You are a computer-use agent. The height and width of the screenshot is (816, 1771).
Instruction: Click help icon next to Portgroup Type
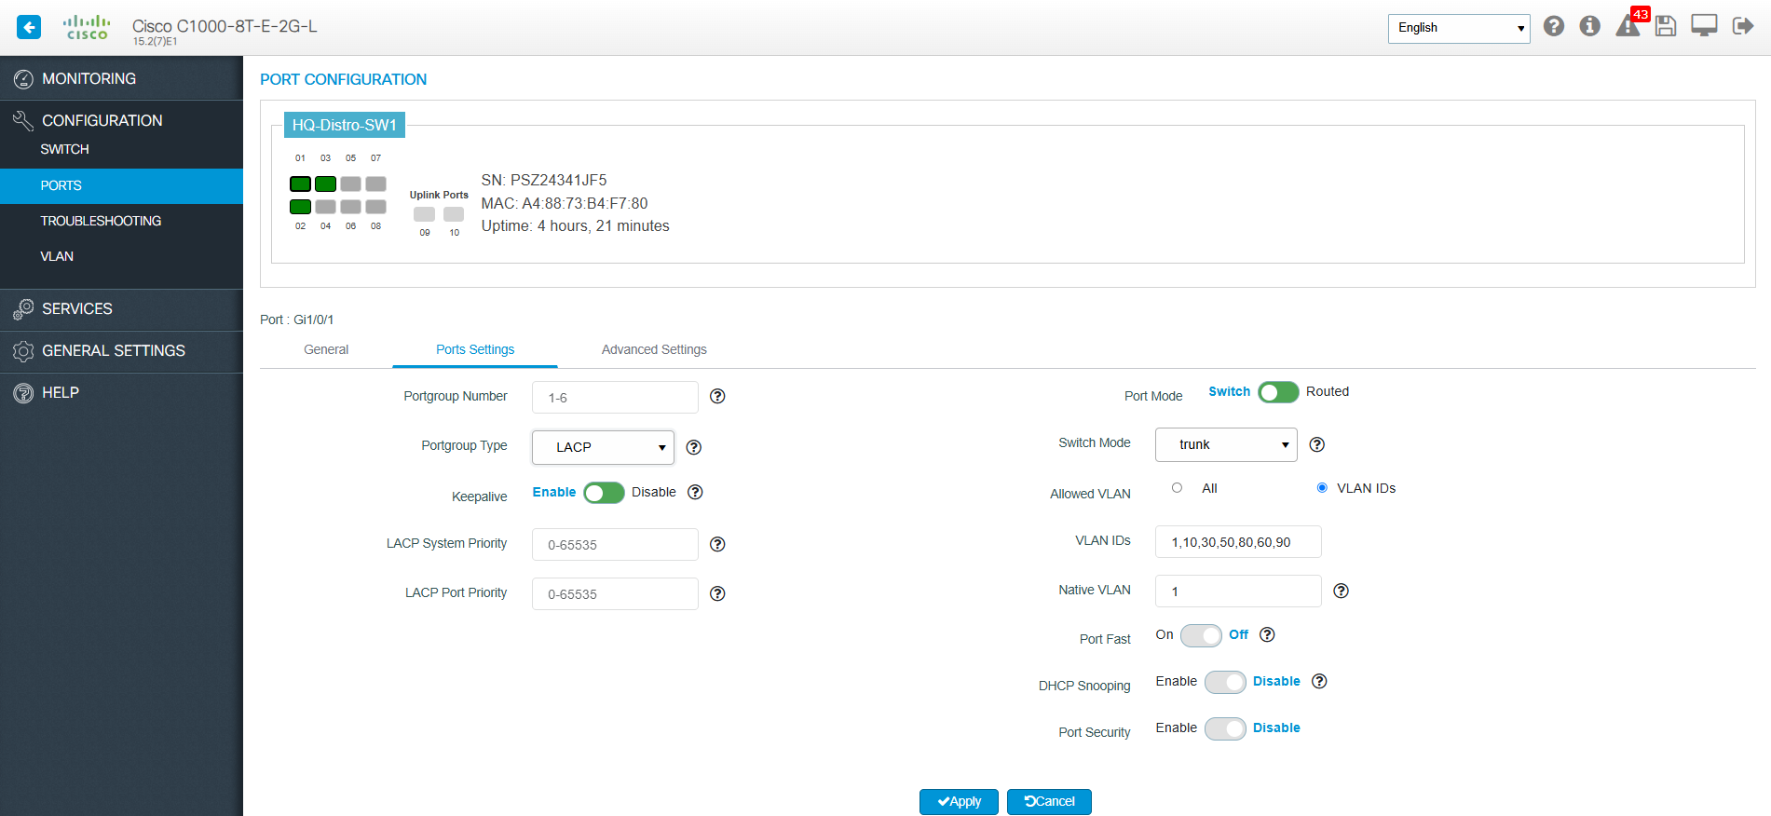point(693,447)
